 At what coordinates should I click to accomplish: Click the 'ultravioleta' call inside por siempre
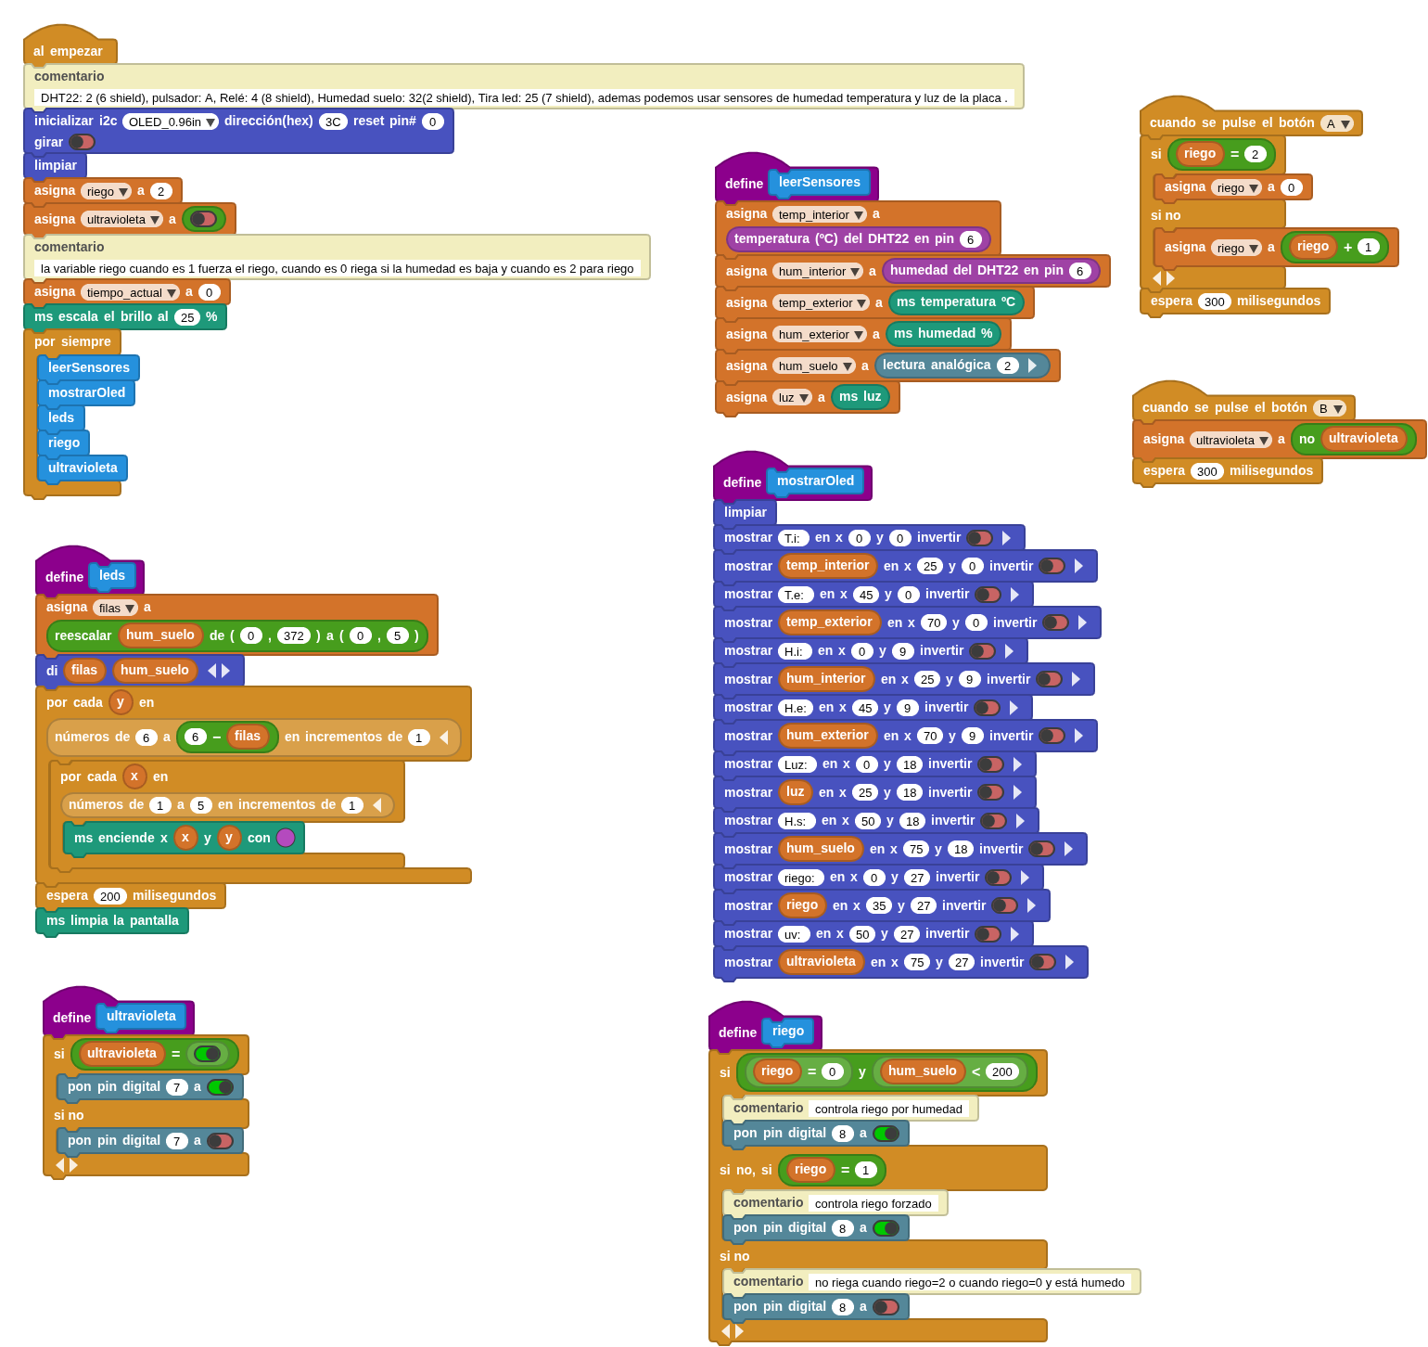(83, 468)
